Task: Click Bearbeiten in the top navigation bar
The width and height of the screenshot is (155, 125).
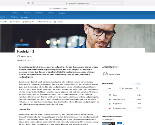Action: click(63, 13)
